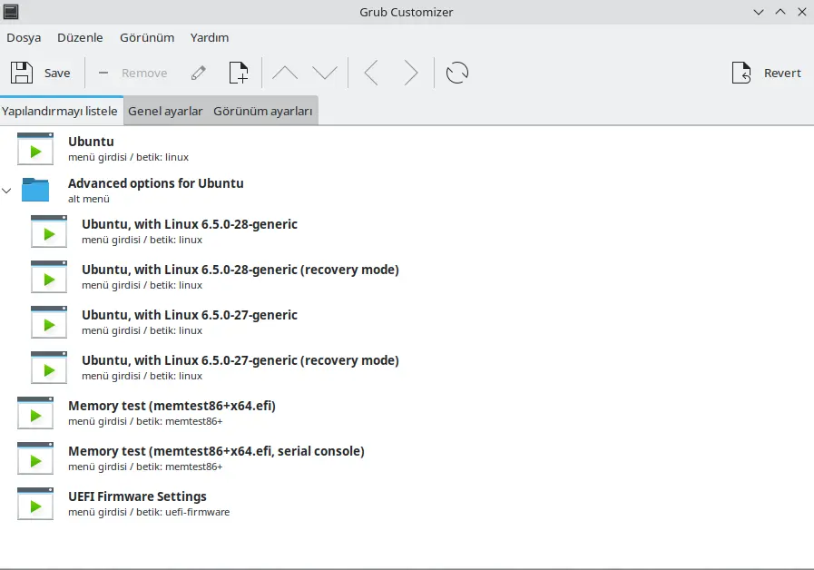
Task: Move entry down with the down arrow
Action: 325,73
